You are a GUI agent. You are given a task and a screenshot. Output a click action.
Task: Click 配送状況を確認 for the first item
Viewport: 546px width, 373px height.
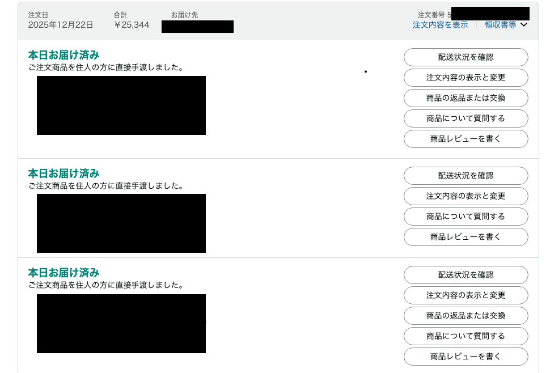[x=465, y=57]
